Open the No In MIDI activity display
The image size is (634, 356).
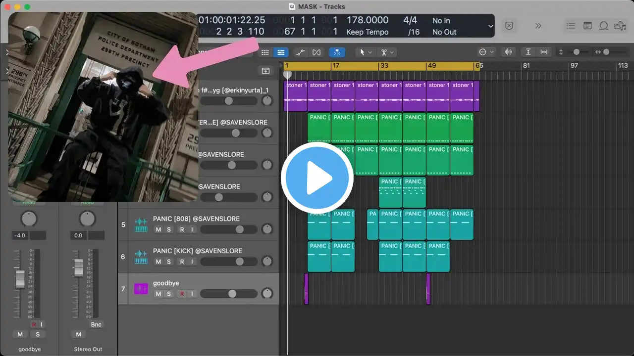coord(441,21)
